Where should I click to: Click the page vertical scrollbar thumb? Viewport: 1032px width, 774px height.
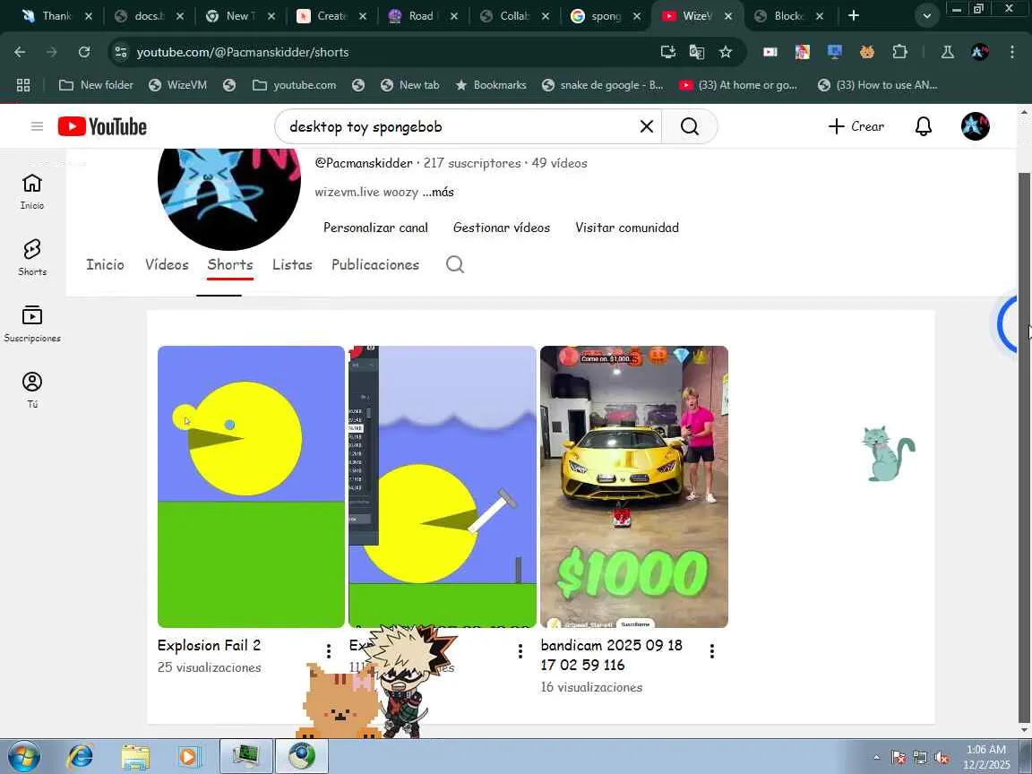(1023, 448)
